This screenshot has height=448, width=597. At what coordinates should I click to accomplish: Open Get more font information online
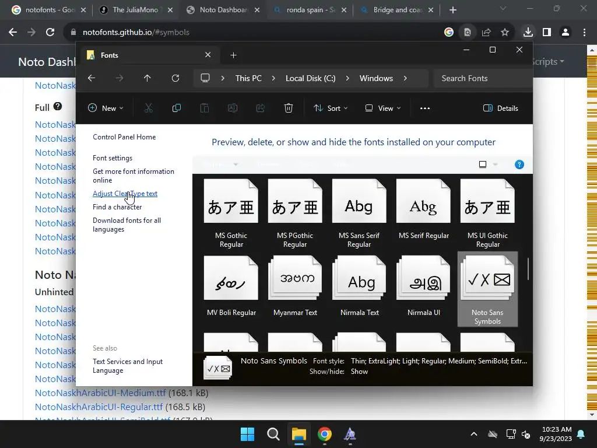pyautogui.click(x=134, y=176)
